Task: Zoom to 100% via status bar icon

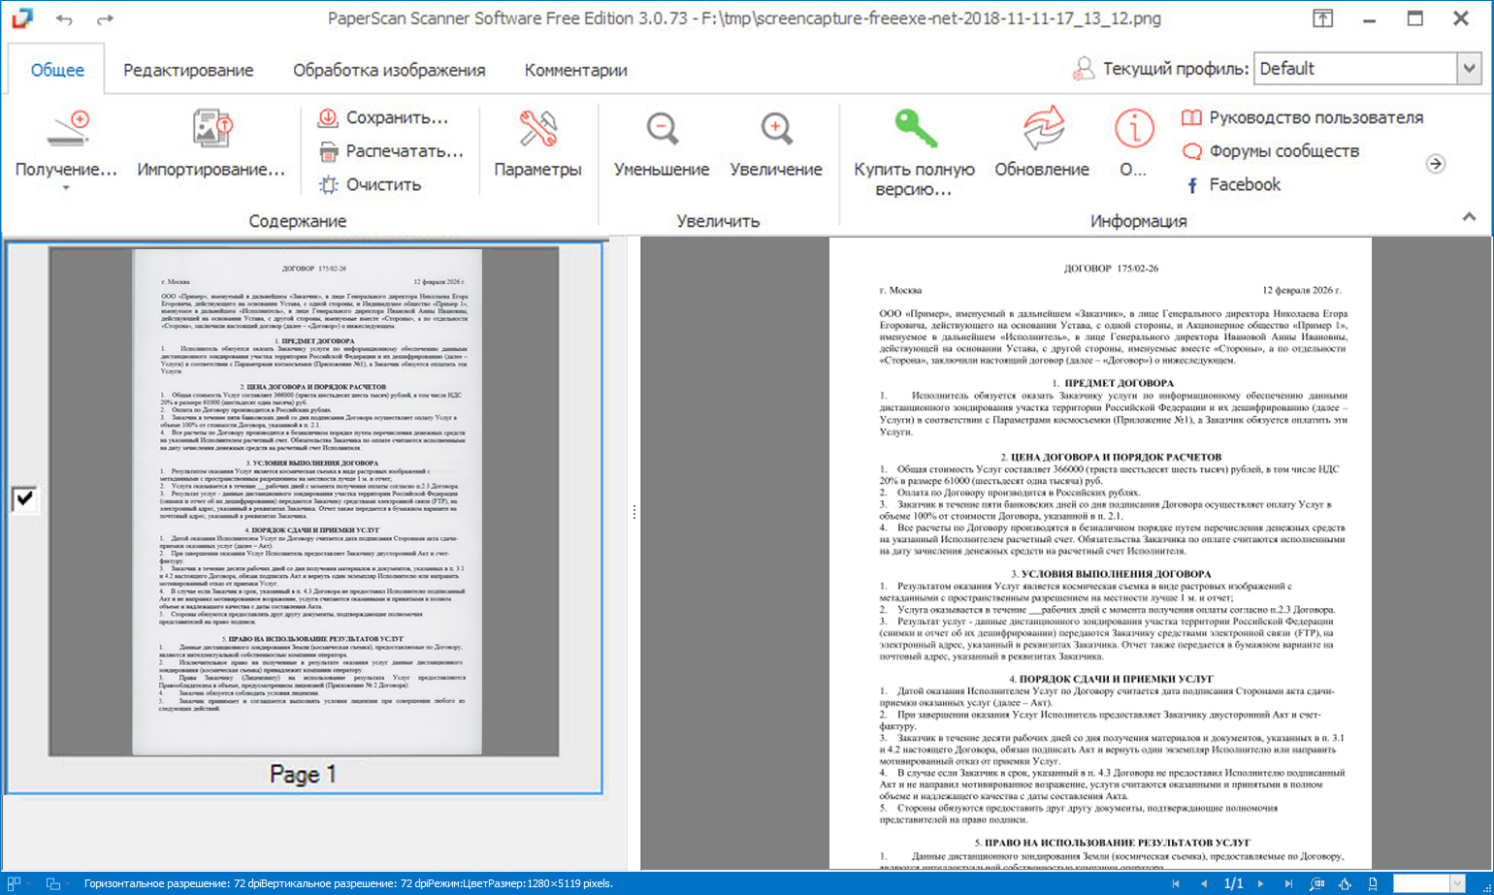Action: tap(1316, 883)
